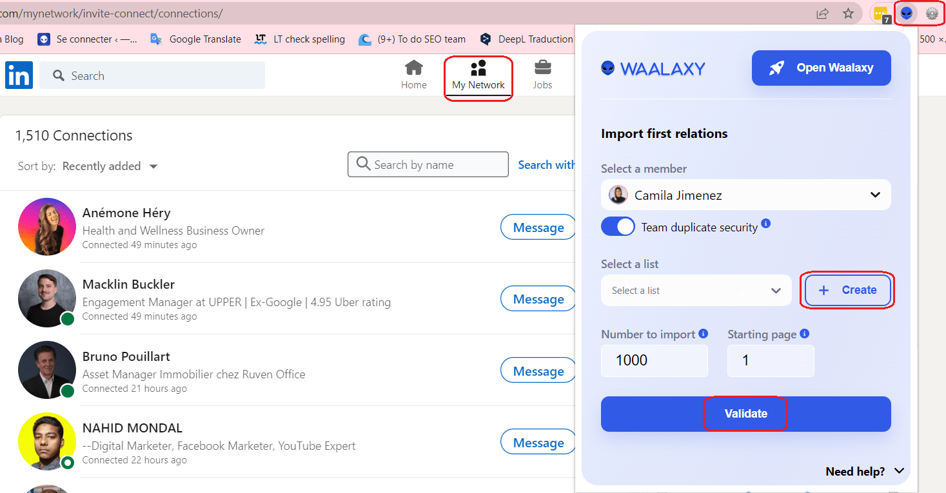Open the Select a list dropdown

pos(696,291)
